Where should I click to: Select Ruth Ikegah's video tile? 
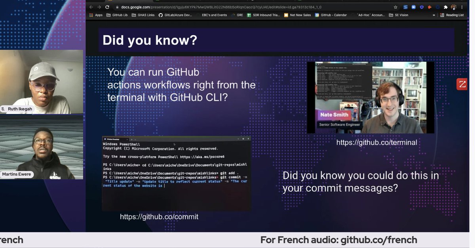(x=42, y=82)
